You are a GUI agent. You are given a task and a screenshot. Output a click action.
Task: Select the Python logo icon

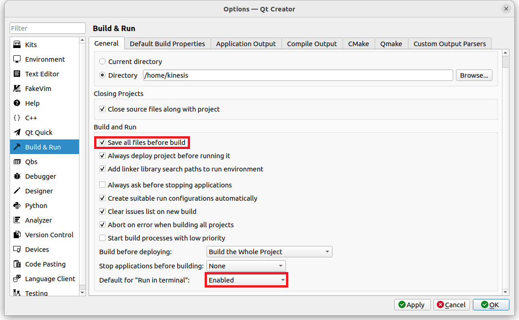click(x=17, y=205)
